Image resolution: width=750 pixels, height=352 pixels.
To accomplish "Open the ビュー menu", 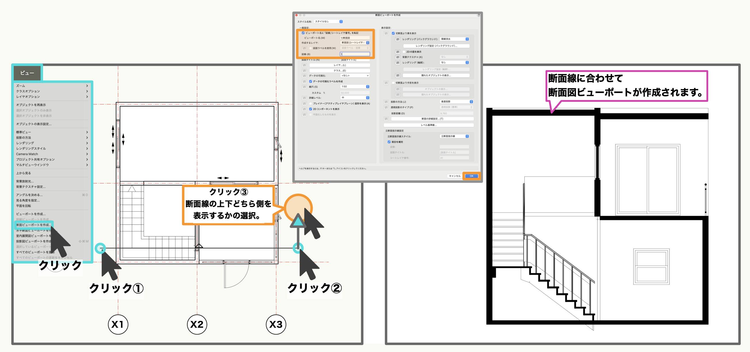I will (x=27, y=73).
